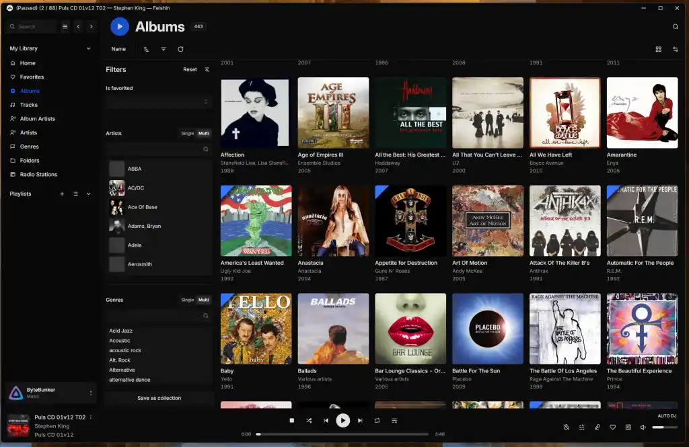Open Genres in the sidebar

tap(29, 147)
